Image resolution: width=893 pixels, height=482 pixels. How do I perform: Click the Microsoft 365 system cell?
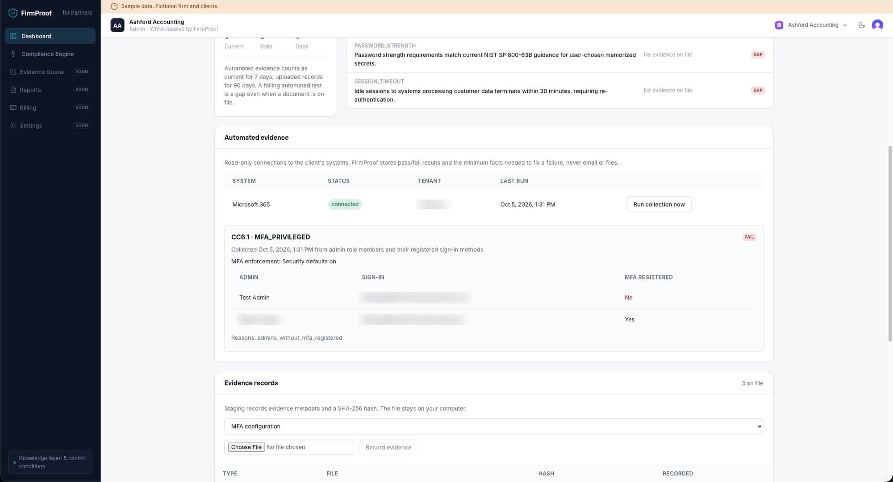point(251,204)
